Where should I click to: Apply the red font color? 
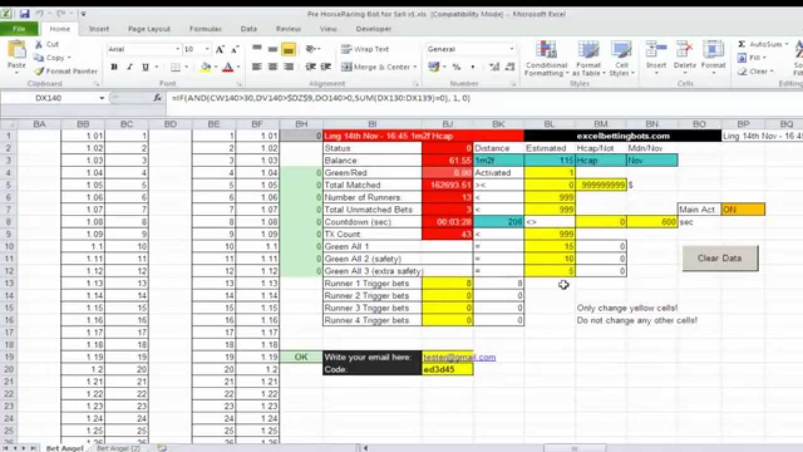click(227, 67)
